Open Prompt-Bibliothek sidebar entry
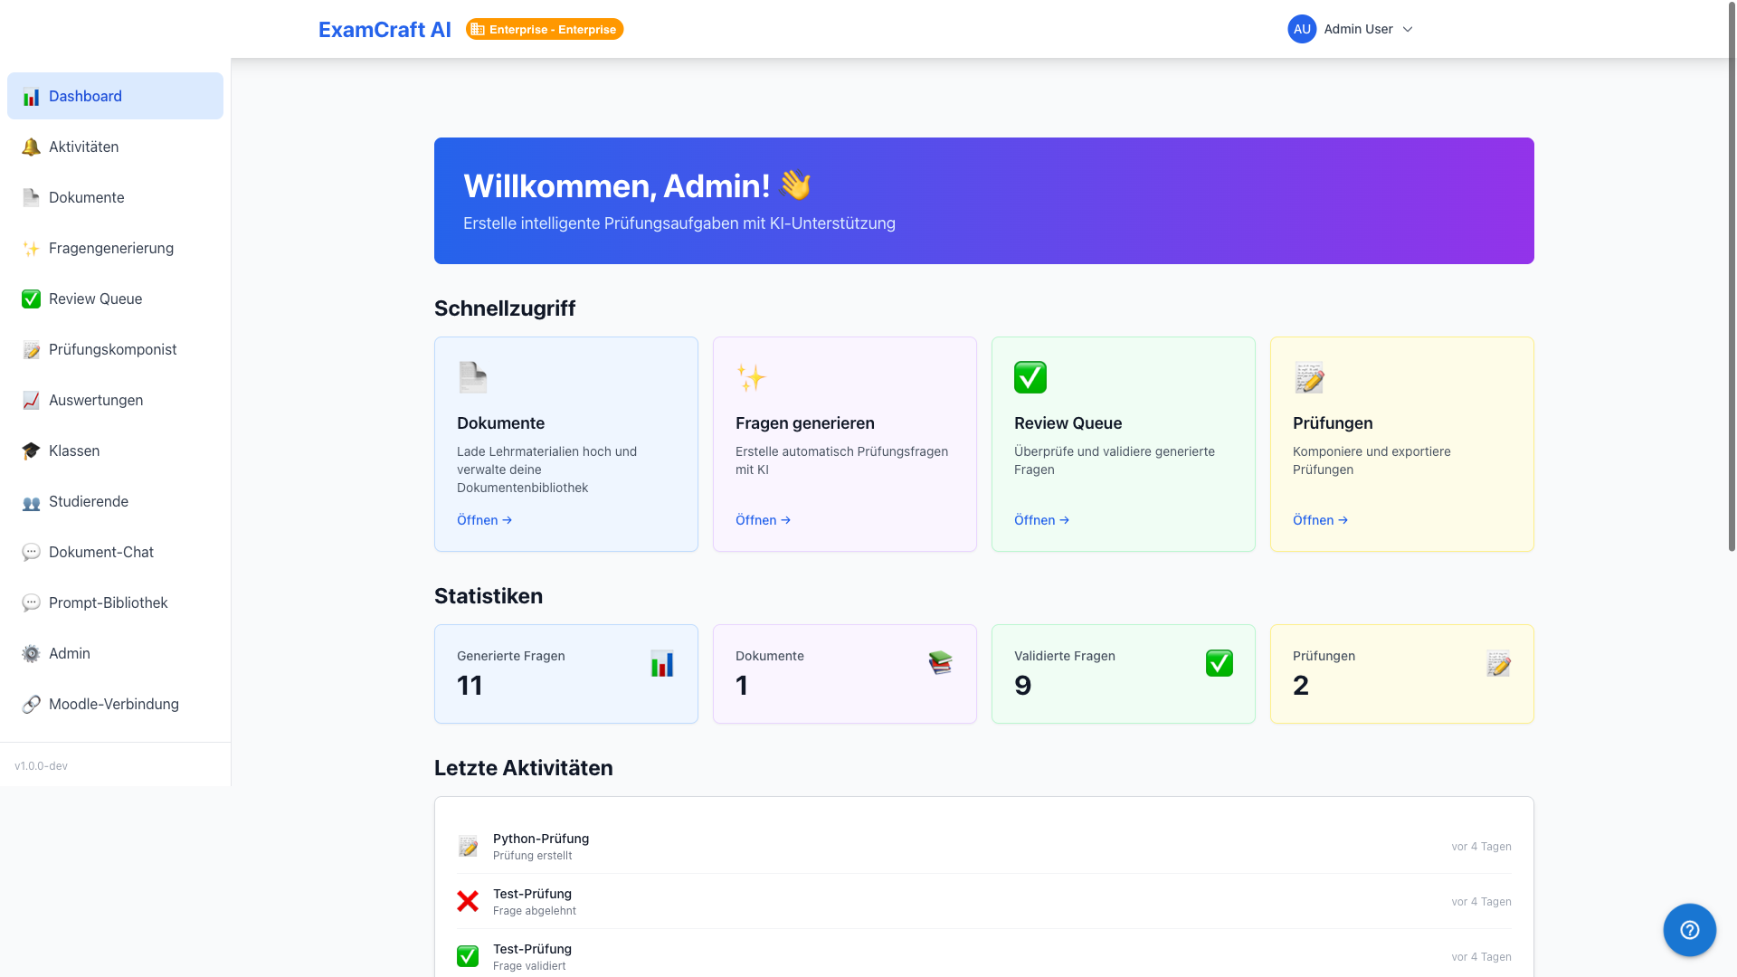This screenshot has width=1737, height=977. 115,602
